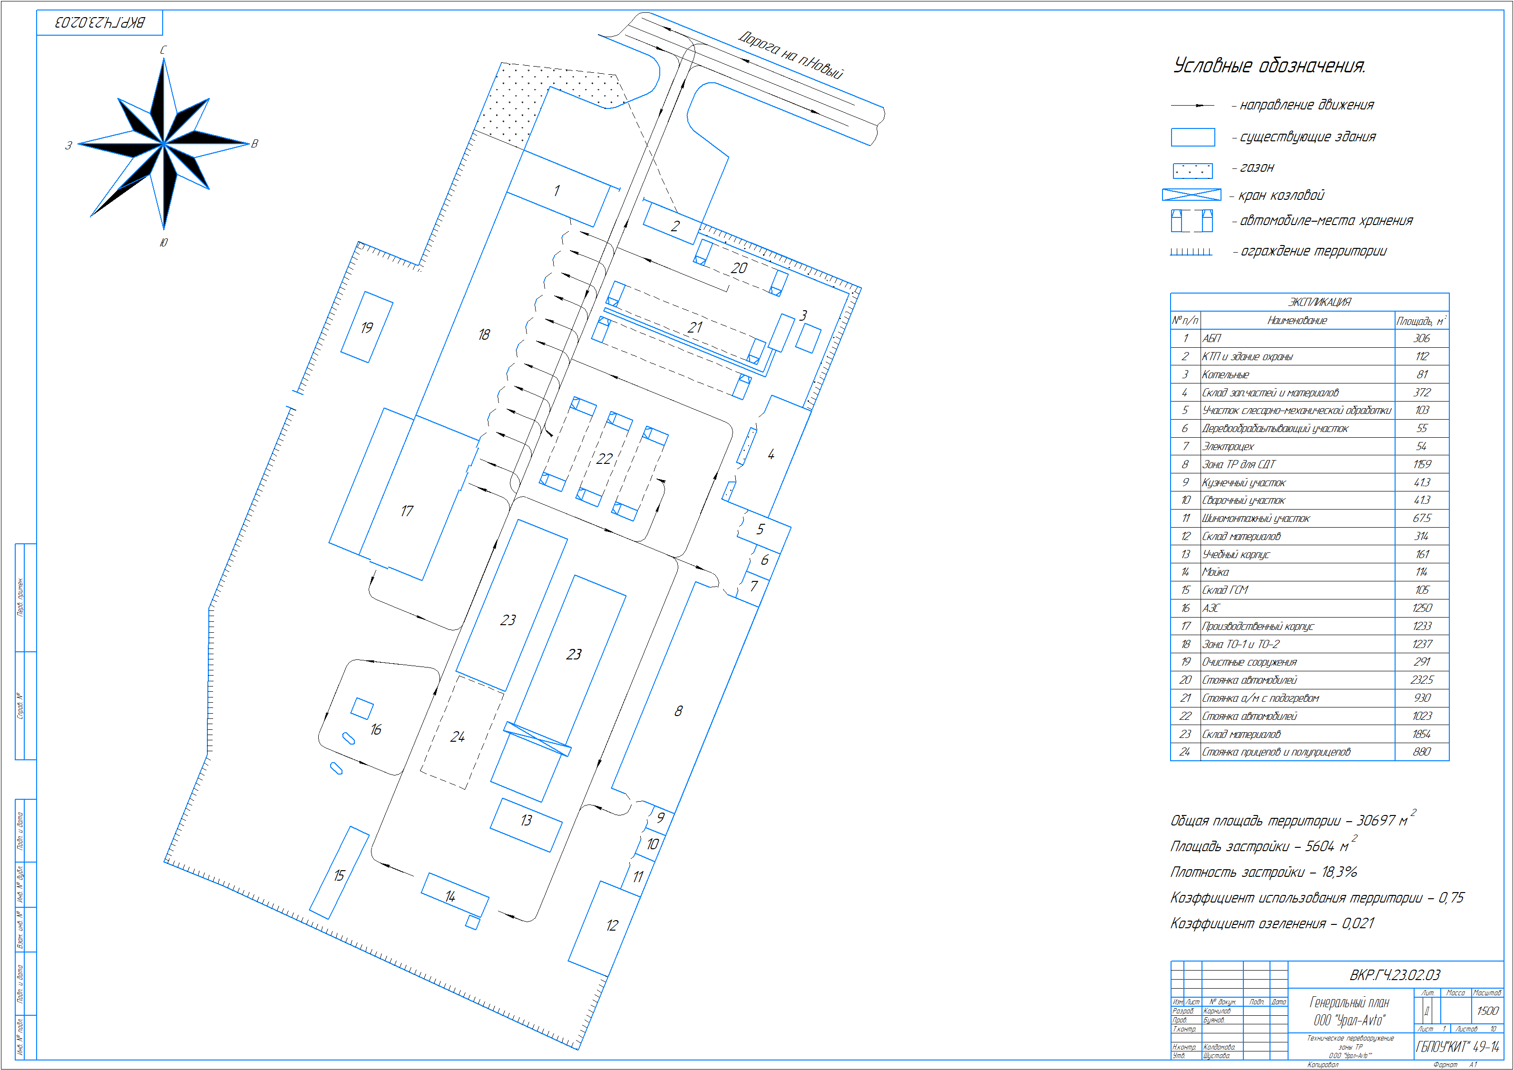Click the gantry crane legend symbol
This screenshot has height=1070, width=1514.
1191,195
